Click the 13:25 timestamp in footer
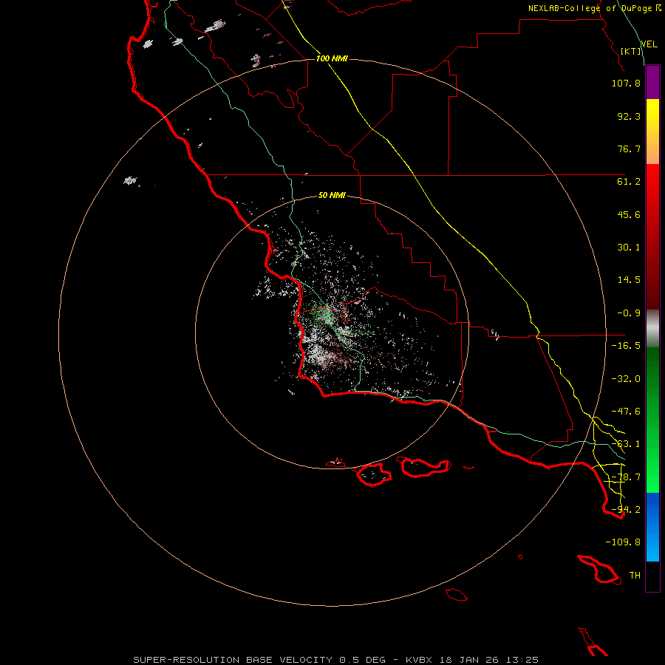The image size is (665, 665). click(522, 660)
